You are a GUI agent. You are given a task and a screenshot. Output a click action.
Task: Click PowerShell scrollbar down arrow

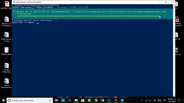(x=174, y=95)
